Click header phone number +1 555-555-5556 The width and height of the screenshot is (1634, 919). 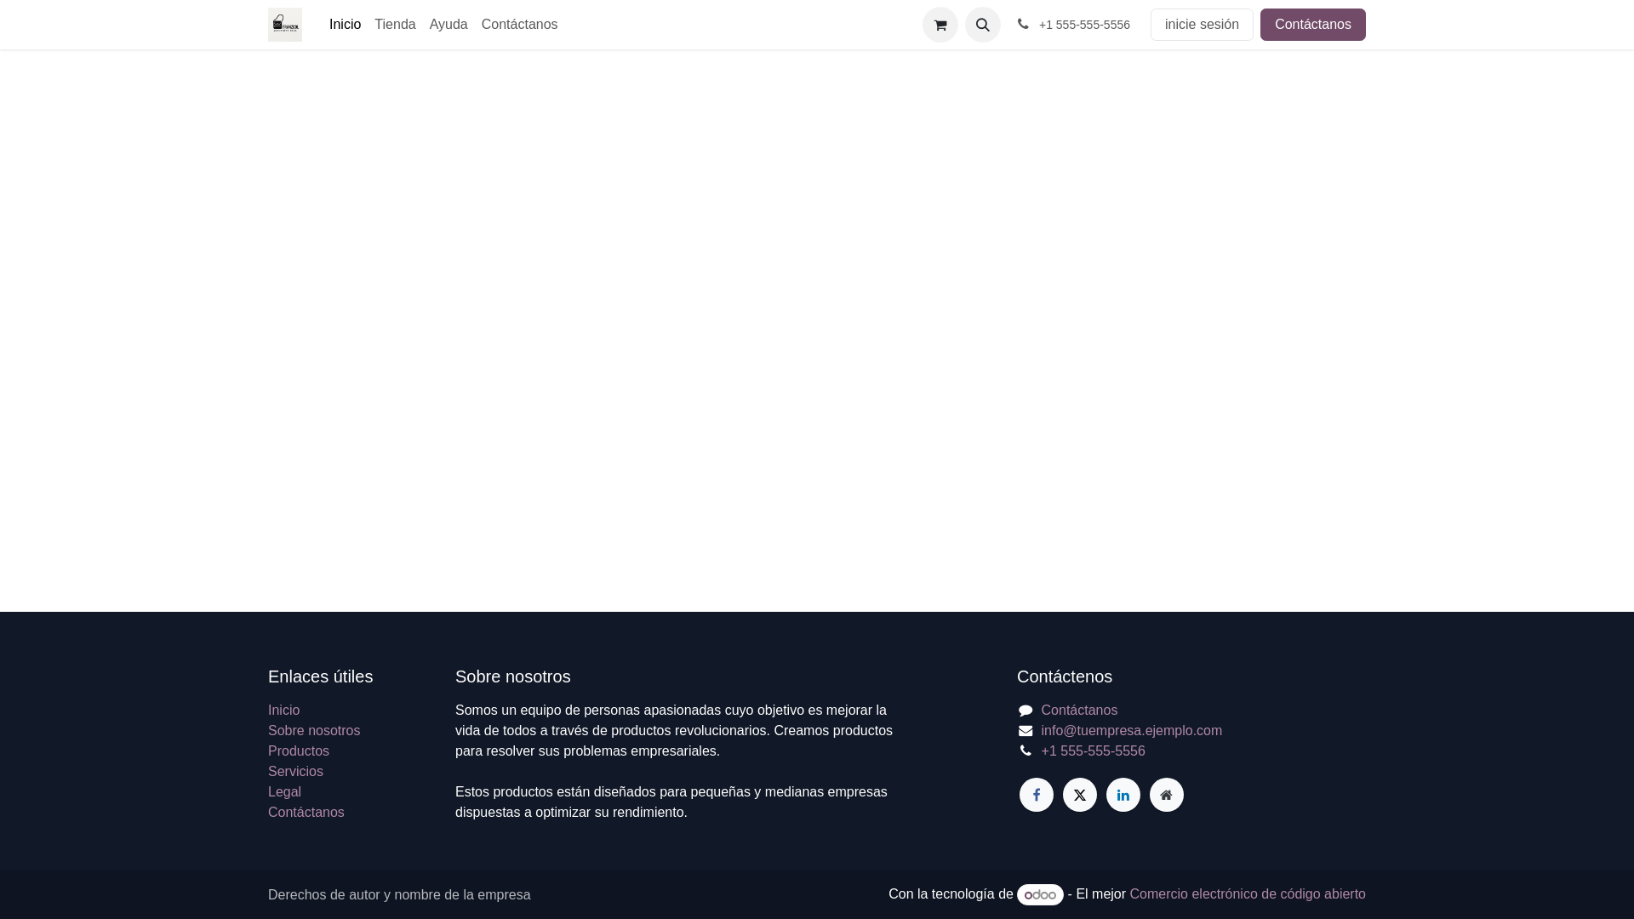1084,25
